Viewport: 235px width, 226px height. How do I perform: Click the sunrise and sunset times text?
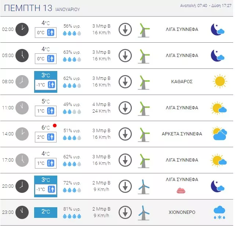pyautogui.click(x=206, y=6)
